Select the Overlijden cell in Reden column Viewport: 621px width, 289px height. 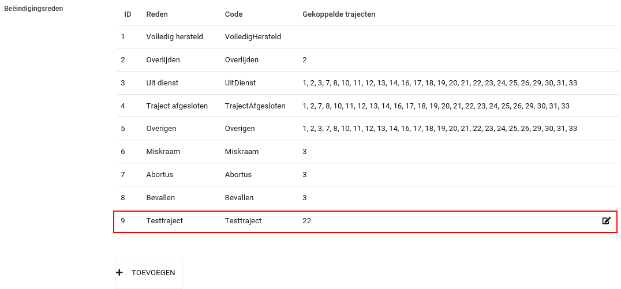163,60
